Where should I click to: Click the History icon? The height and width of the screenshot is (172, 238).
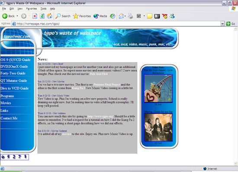(113, 16)
